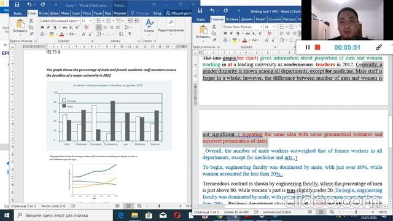Stop the screen recording with red square

tap(317, 47)
